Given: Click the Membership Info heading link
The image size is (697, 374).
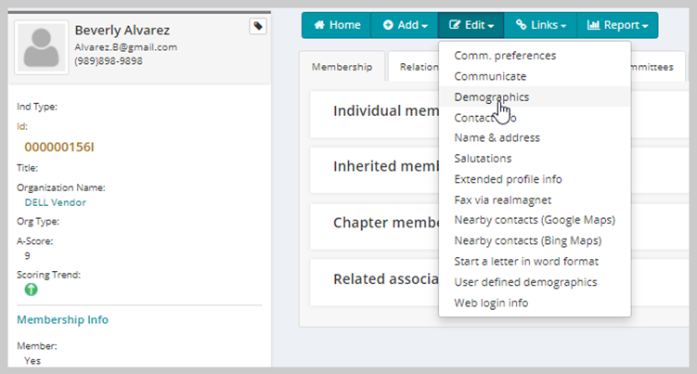Looking at the screenshot, I should click(63, 320).
